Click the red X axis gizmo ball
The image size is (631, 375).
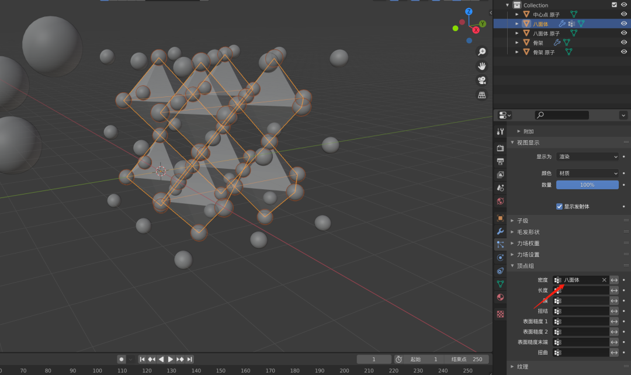476,30
